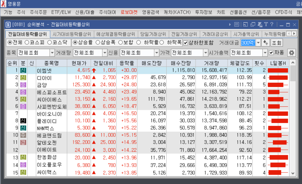Click the table scrollbar up arrow

click(293, 63)
